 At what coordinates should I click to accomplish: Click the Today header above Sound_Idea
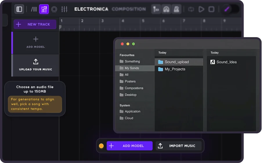[x=214, y=52]
